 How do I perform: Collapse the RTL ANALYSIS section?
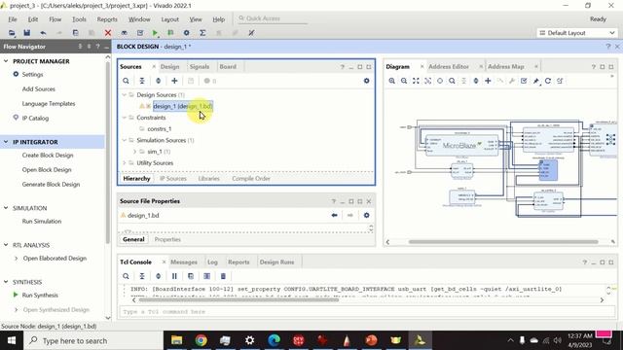(6, 245)
